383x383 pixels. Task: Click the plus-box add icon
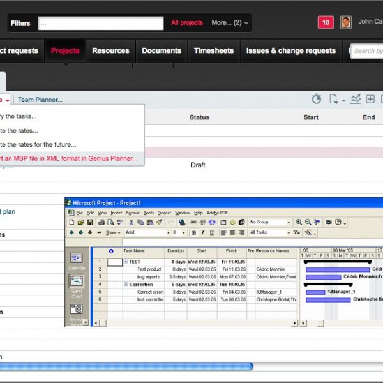pos(370,99)
